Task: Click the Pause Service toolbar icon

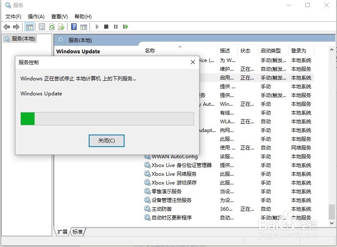Action: point(115,26)
